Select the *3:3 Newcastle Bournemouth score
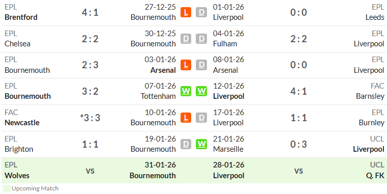Viewport: 387px width, 194px height. click(90, 118)
